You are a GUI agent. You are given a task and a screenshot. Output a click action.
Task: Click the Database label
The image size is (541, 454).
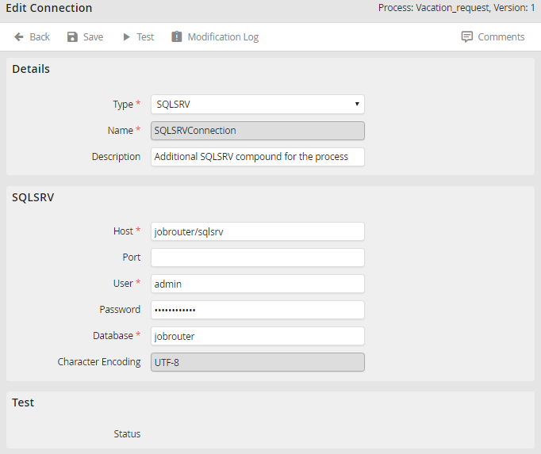(x=113, y=336)
